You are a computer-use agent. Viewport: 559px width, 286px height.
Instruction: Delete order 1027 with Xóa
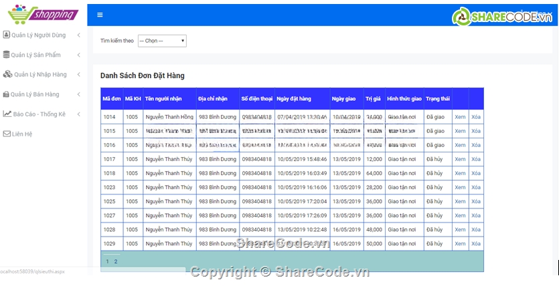tap(476, 216)
